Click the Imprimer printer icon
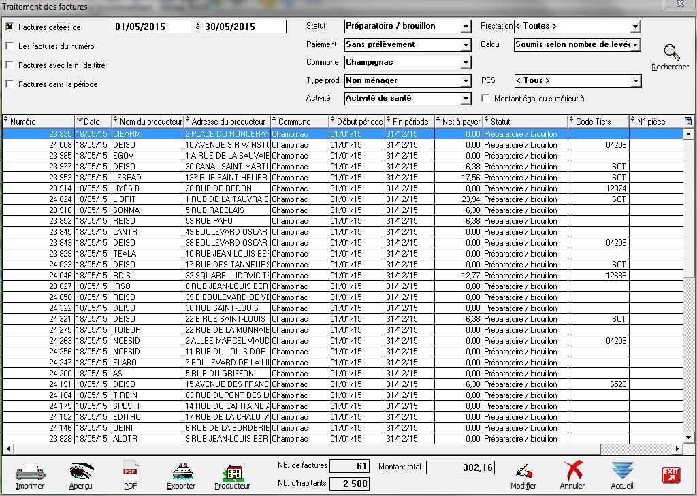The image size is (697, 496). point(30,472)
